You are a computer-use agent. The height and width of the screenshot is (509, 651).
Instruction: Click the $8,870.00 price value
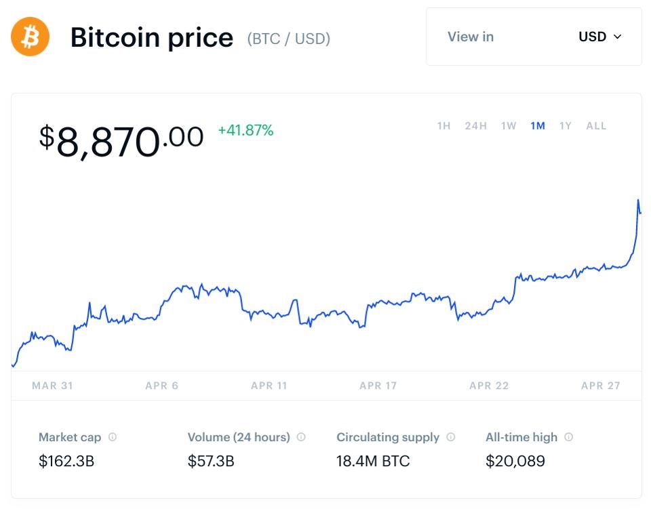click(121, 142)
